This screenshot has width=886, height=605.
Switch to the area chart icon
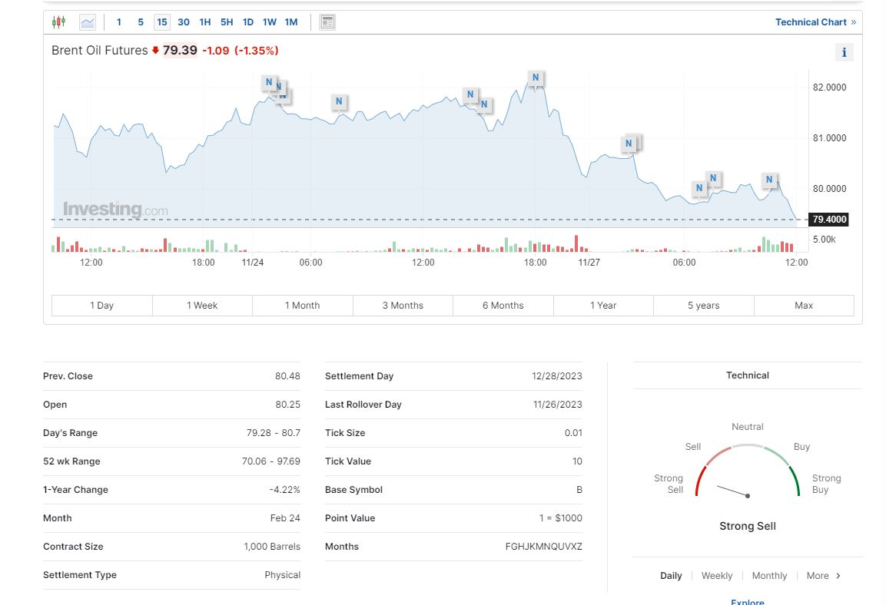[88, 22]
